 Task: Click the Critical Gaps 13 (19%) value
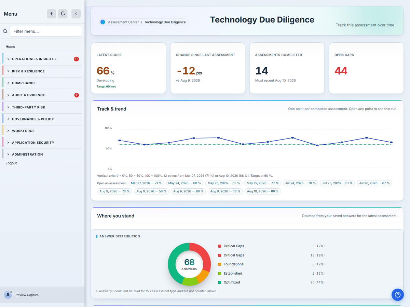coord(317,255)
